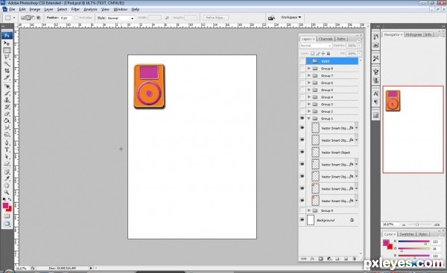447x273 pixels.
Task: Toggle Quick Mask mode in toolbox
Action: pos(7,216)
